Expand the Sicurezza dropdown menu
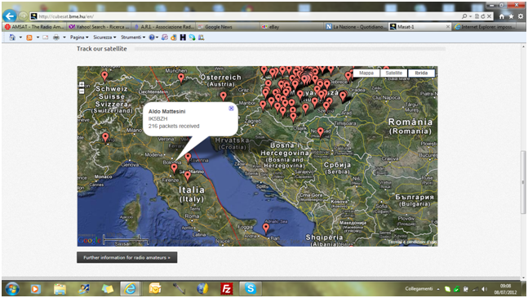528x298 pixels. 104,38
